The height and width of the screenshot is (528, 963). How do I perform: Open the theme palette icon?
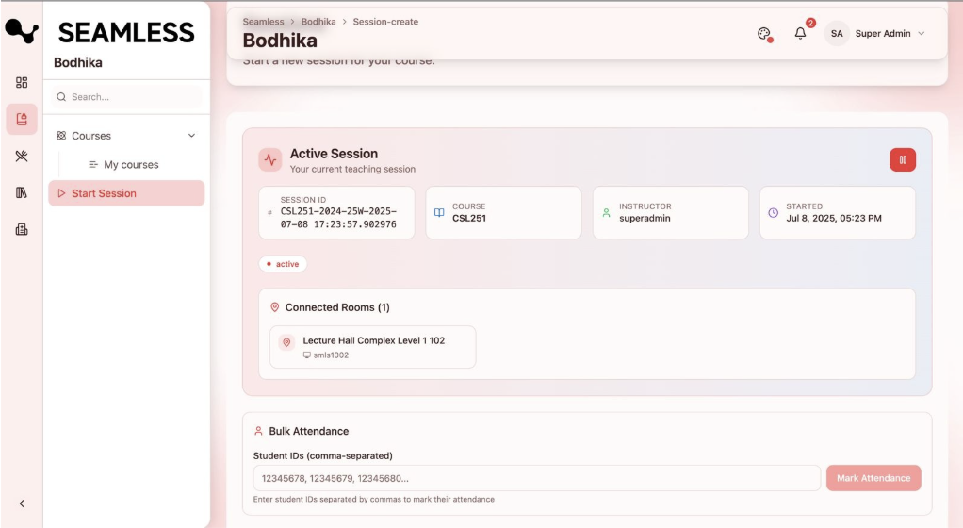coord(764,34)
